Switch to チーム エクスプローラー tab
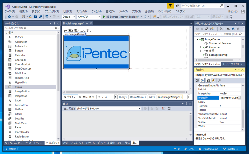 pyautogui.click(x=233, y=64)
